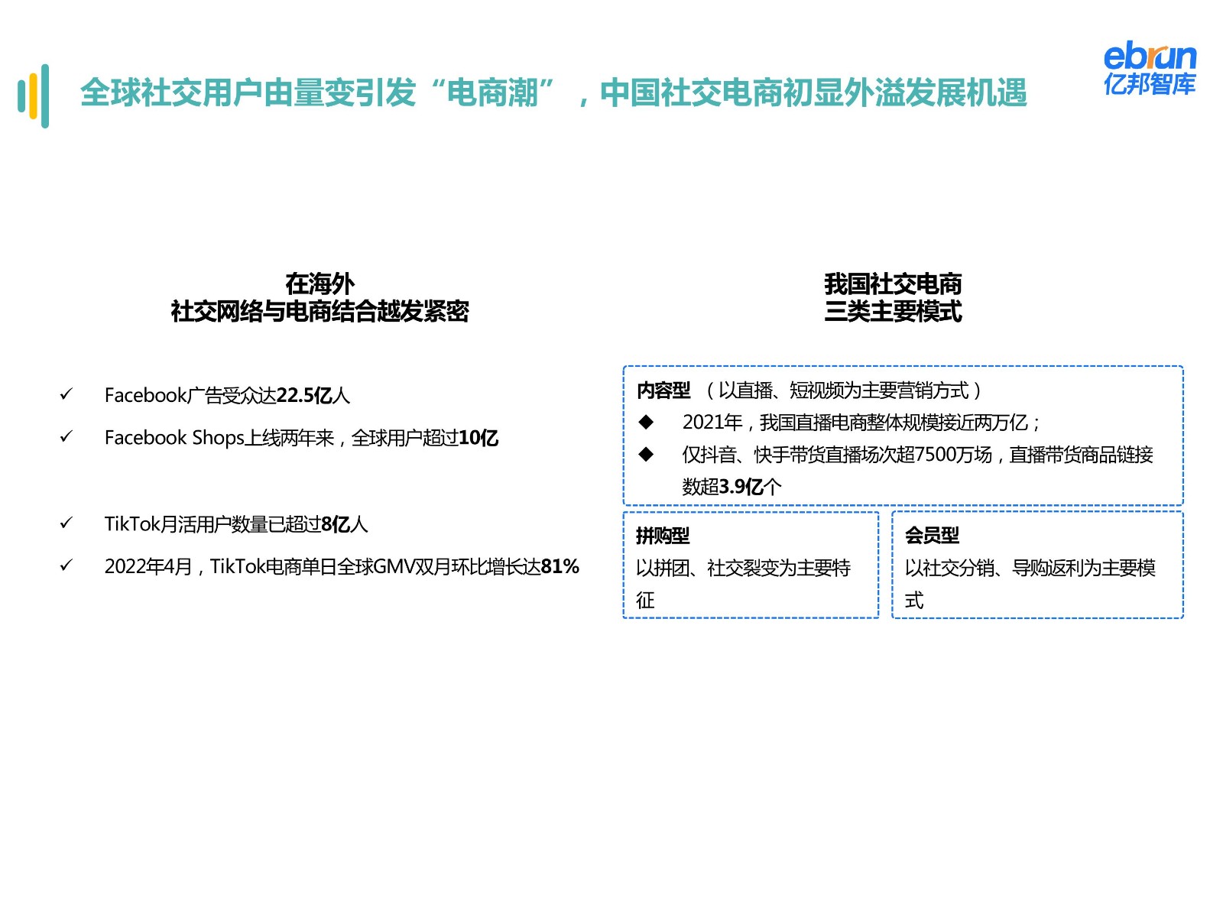This screenshot has height=917, width=1223.
Task: Click the checkmark beside TikTok月活用户
Action: (x=67, y=523)
